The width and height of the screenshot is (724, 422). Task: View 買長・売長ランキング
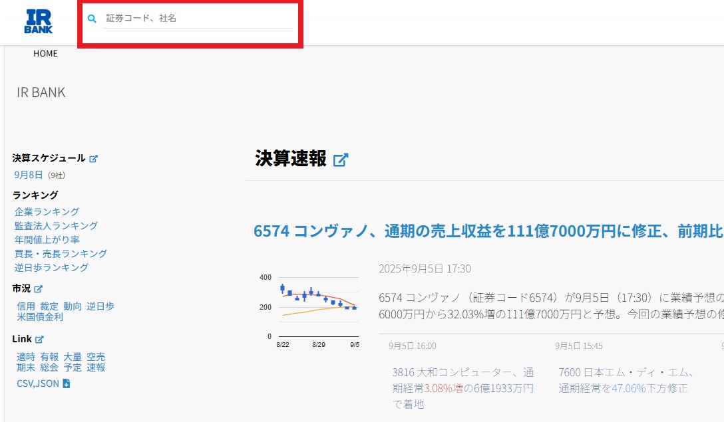click(61, 254)
